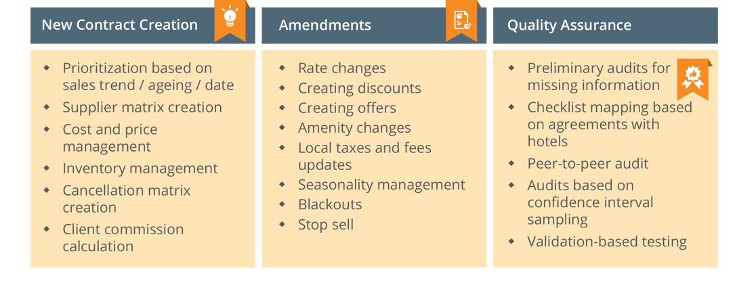Click Cost and price management text
The width and height of the screenshot is (756, 285).
coord(110,137)
